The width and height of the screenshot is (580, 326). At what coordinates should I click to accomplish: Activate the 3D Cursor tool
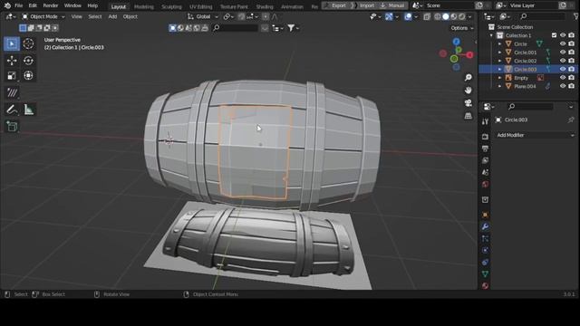tap(28, 43)
